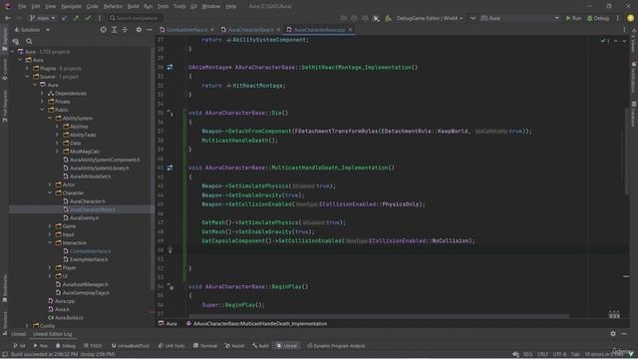Click the file-scope view icon in Solution panel
This screenshot has width=638, height=359.
pyautogui.click(x=16, y=41)
